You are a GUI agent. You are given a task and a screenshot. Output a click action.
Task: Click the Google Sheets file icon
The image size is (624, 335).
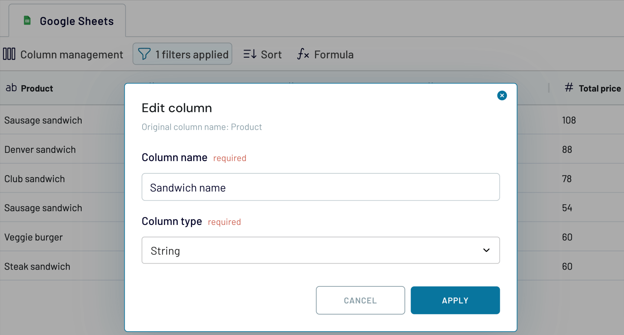(x=27, y=20)
